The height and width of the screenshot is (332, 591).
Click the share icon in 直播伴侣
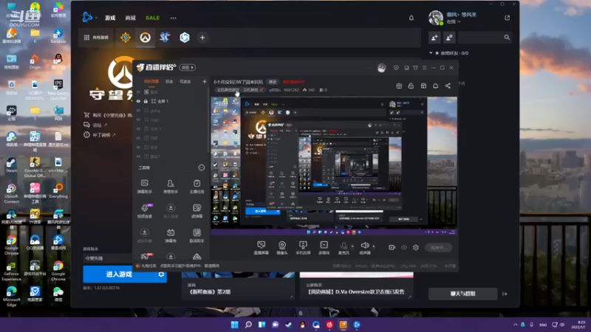coord(448,86)
